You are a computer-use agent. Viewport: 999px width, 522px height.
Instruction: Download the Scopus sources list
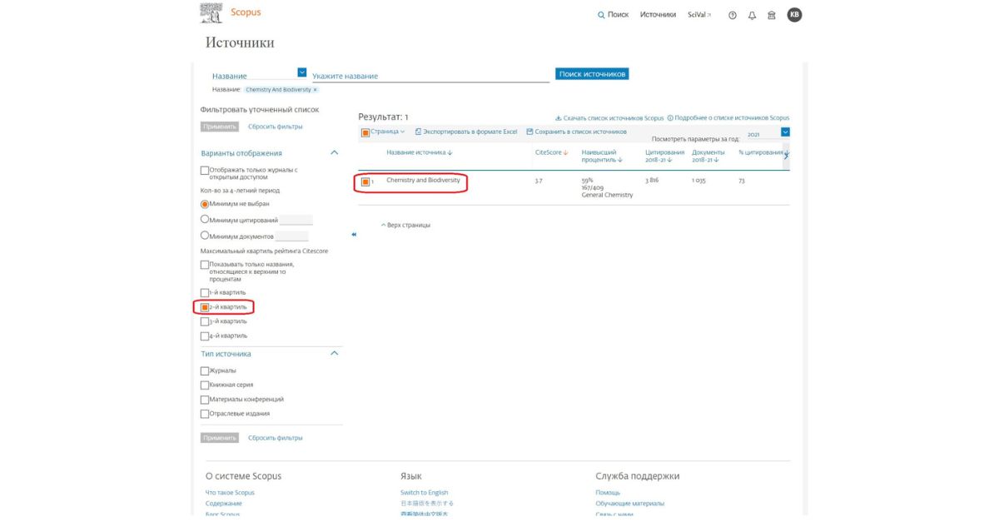(x=609, y=118)
